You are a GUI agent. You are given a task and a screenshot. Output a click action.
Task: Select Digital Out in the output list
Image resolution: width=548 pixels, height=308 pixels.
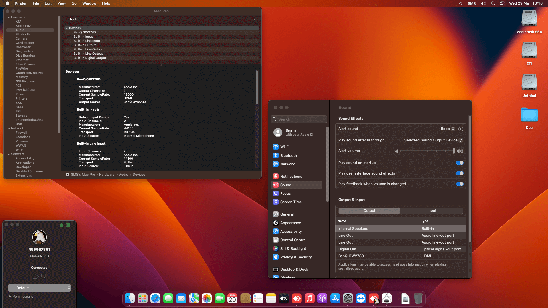tap(401, 249)
